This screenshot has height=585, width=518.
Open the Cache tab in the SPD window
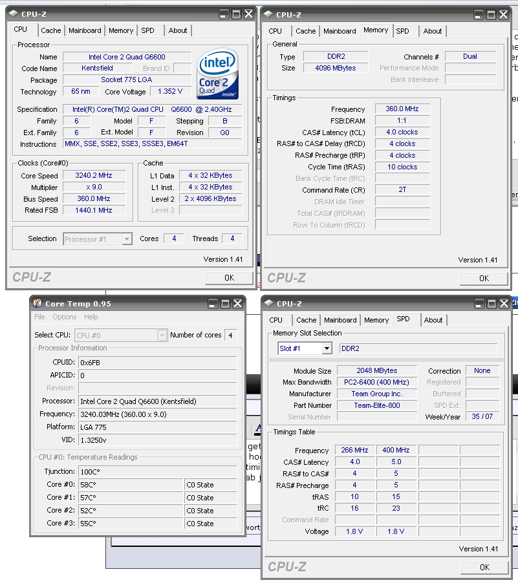point(307,320)
